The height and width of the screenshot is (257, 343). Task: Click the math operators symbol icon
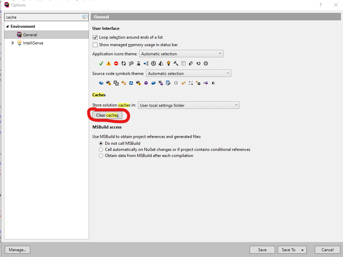point(191,83)
